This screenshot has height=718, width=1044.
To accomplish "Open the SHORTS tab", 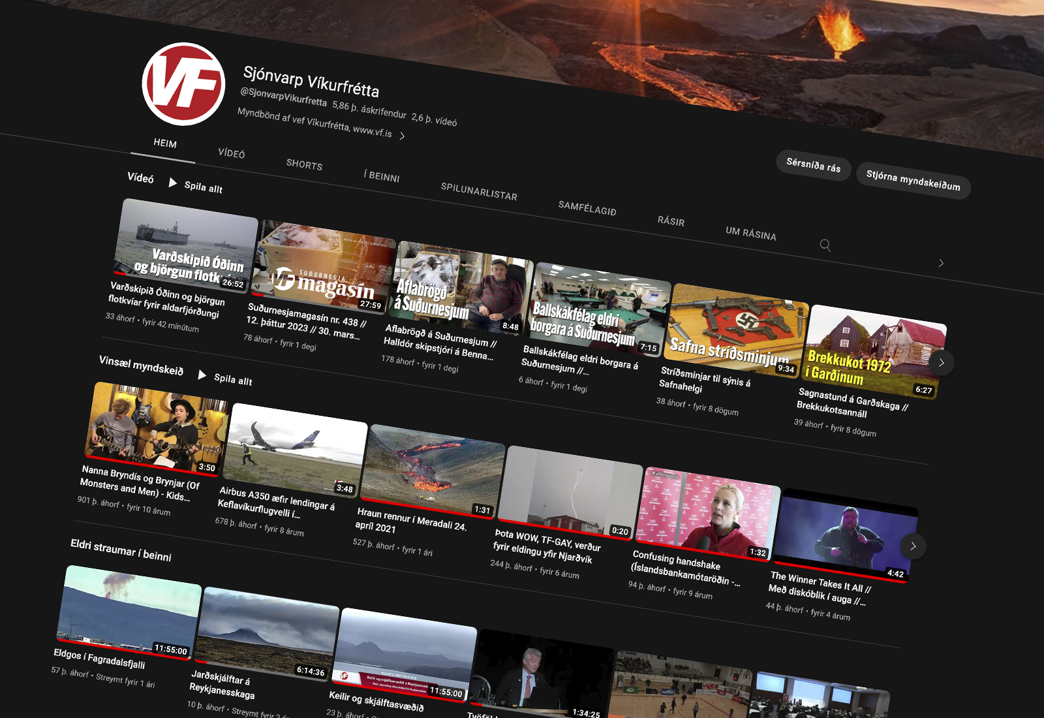I will [x=304, y=164].
